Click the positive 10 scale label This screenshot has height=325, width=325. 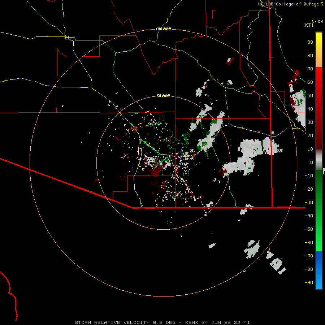(x=310, y=149)
